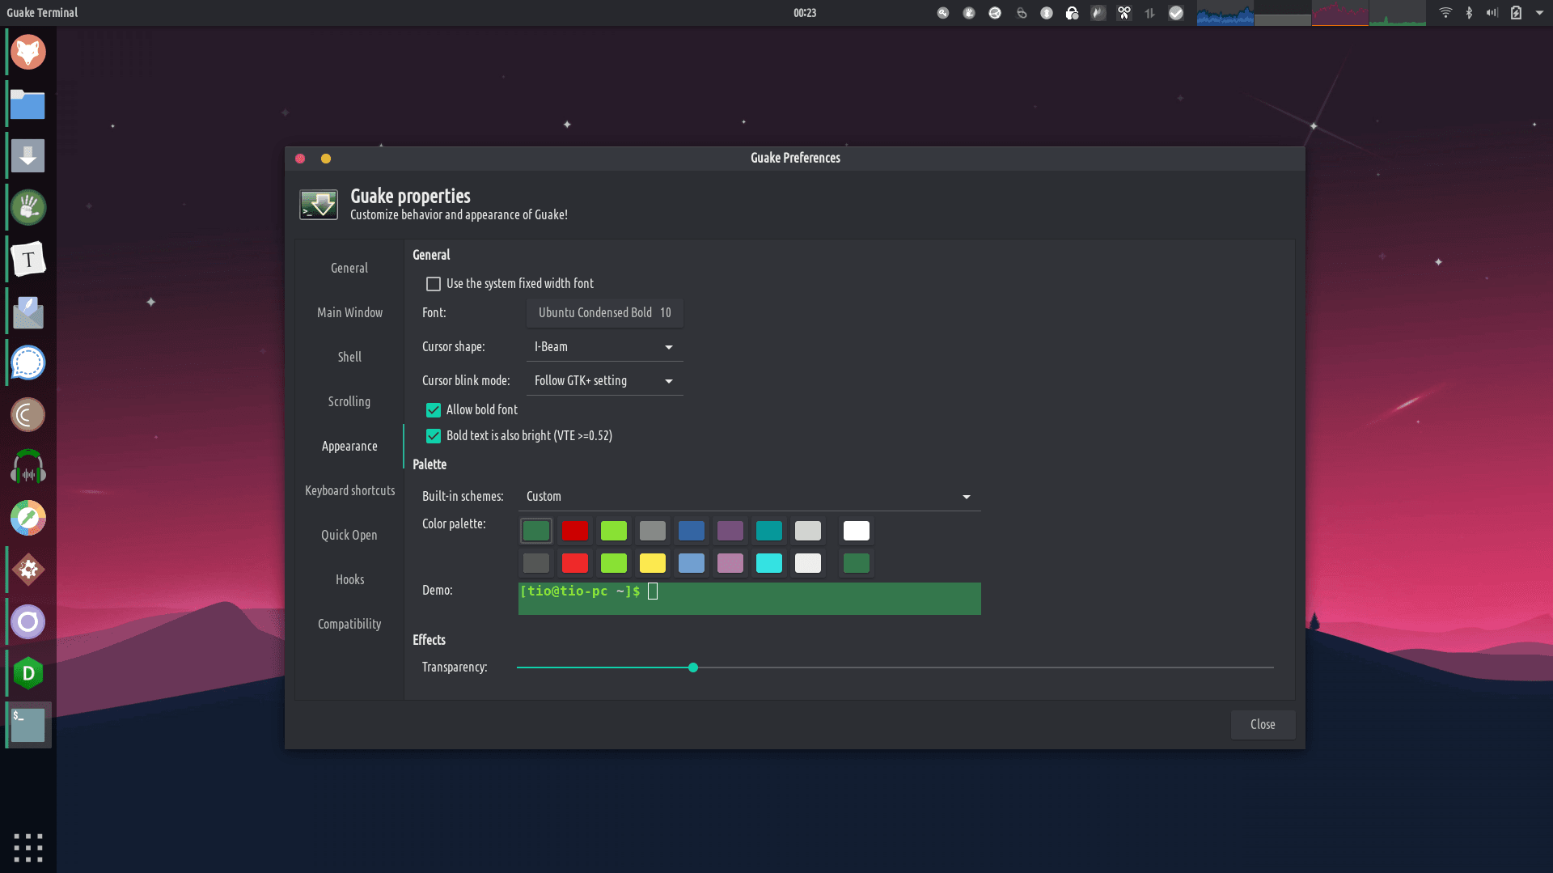The image size is (1553, 873).
Task: Click the purple swatch in first palette row
Action: (x=730, y=531)
